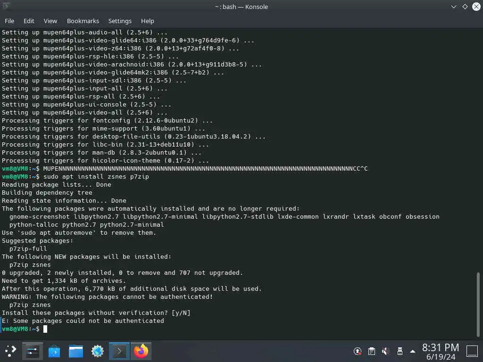Click the 'sudo apt install zsnes p7zip' command
Screen dimensions: 483x362
[x=96, y=177]
